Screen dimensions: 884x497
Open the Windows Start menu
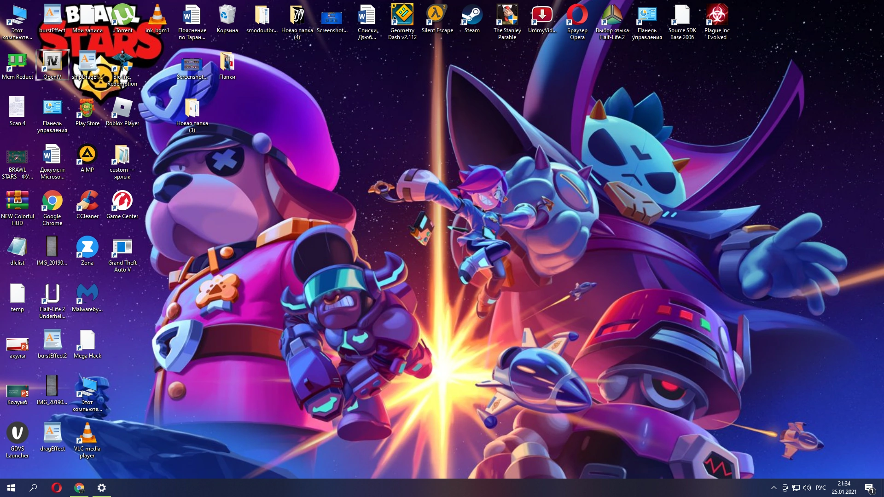click(11, 488)
